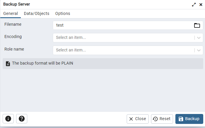Open the Data/Objects tab

pos(37,13)
